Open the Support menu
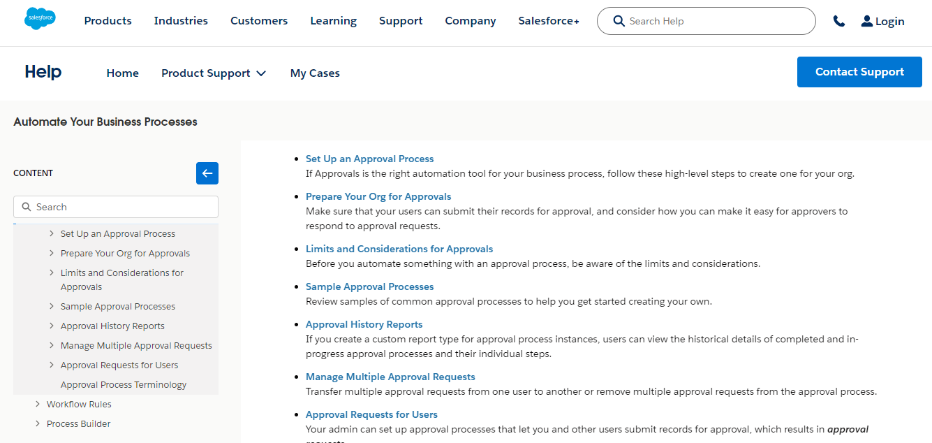This screenshot has width=932, height=443. click(x=401, y=21)
